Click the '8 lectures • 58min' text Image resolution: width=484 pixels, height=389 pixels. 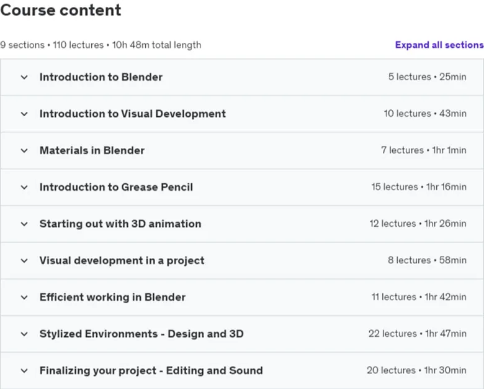427,260
